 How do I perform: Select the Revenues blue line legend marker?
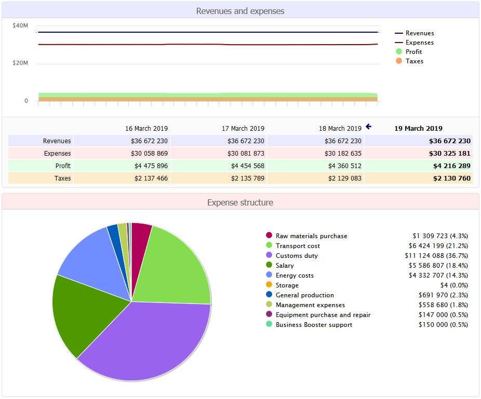(x=400, y=33)
